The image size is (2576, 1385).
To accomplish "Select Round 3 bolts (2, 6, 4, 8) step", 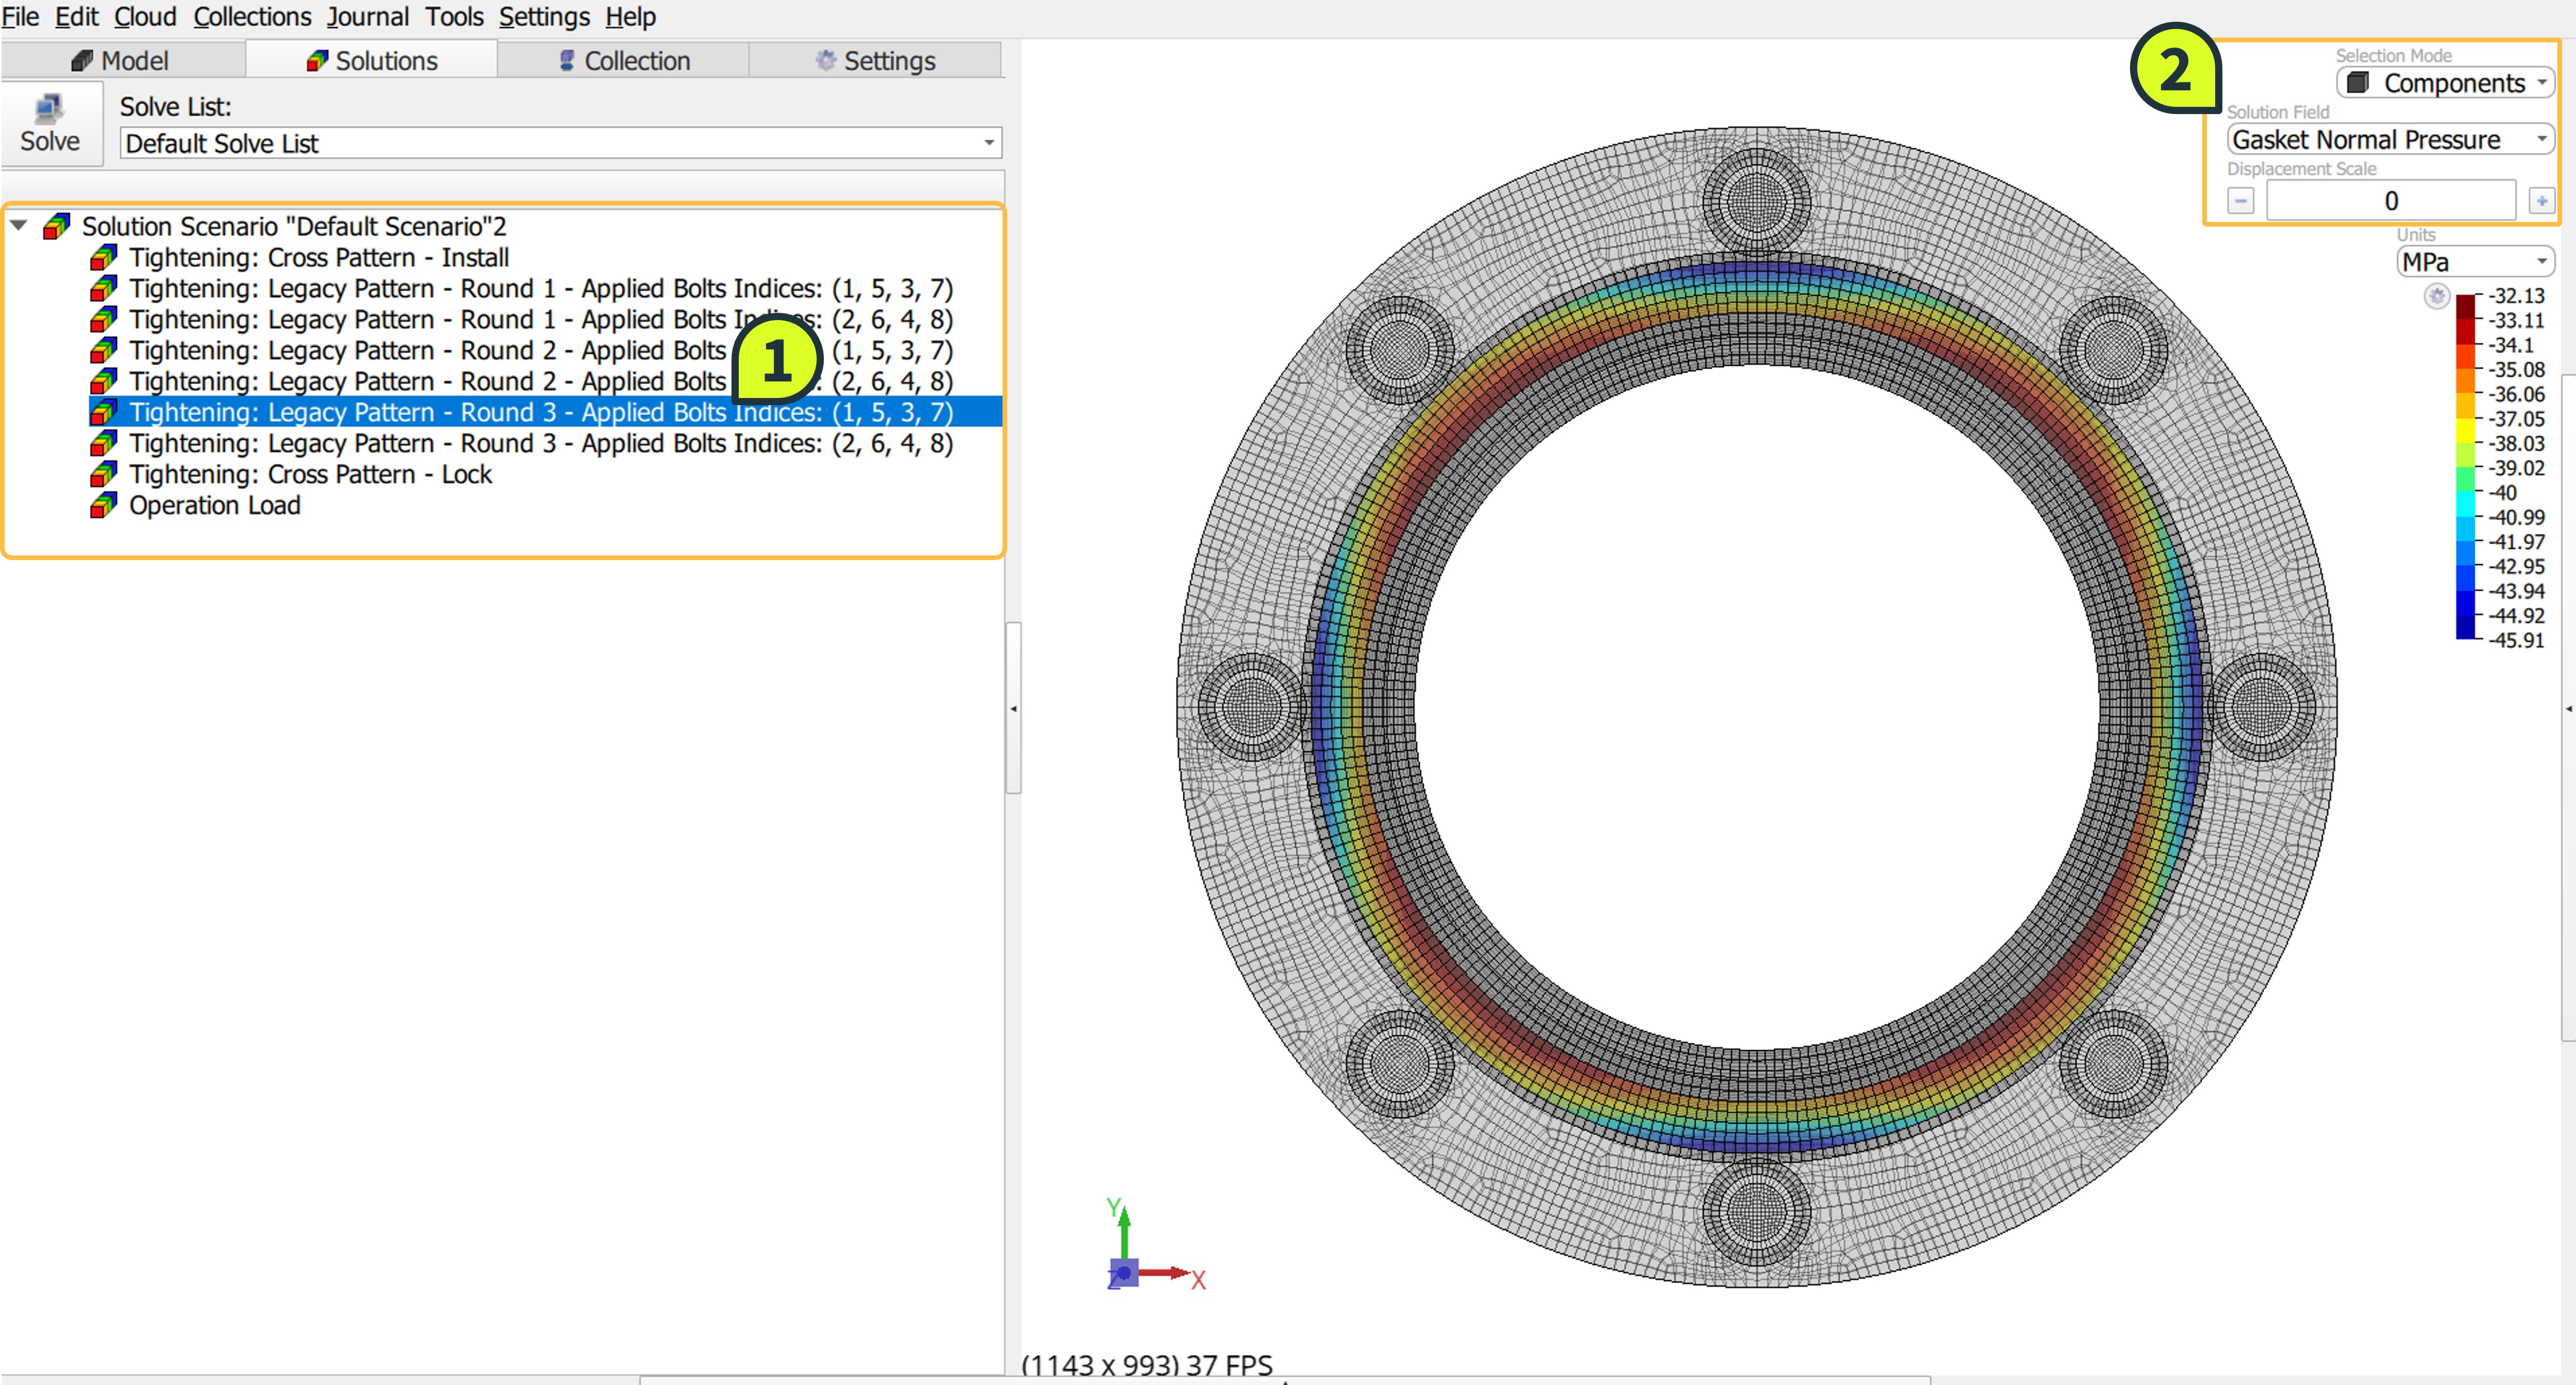I will (x=540, y=444).
